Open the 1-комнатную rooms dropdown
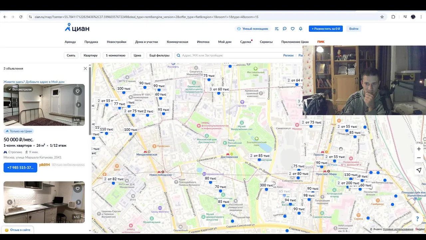 coord(115,55)
